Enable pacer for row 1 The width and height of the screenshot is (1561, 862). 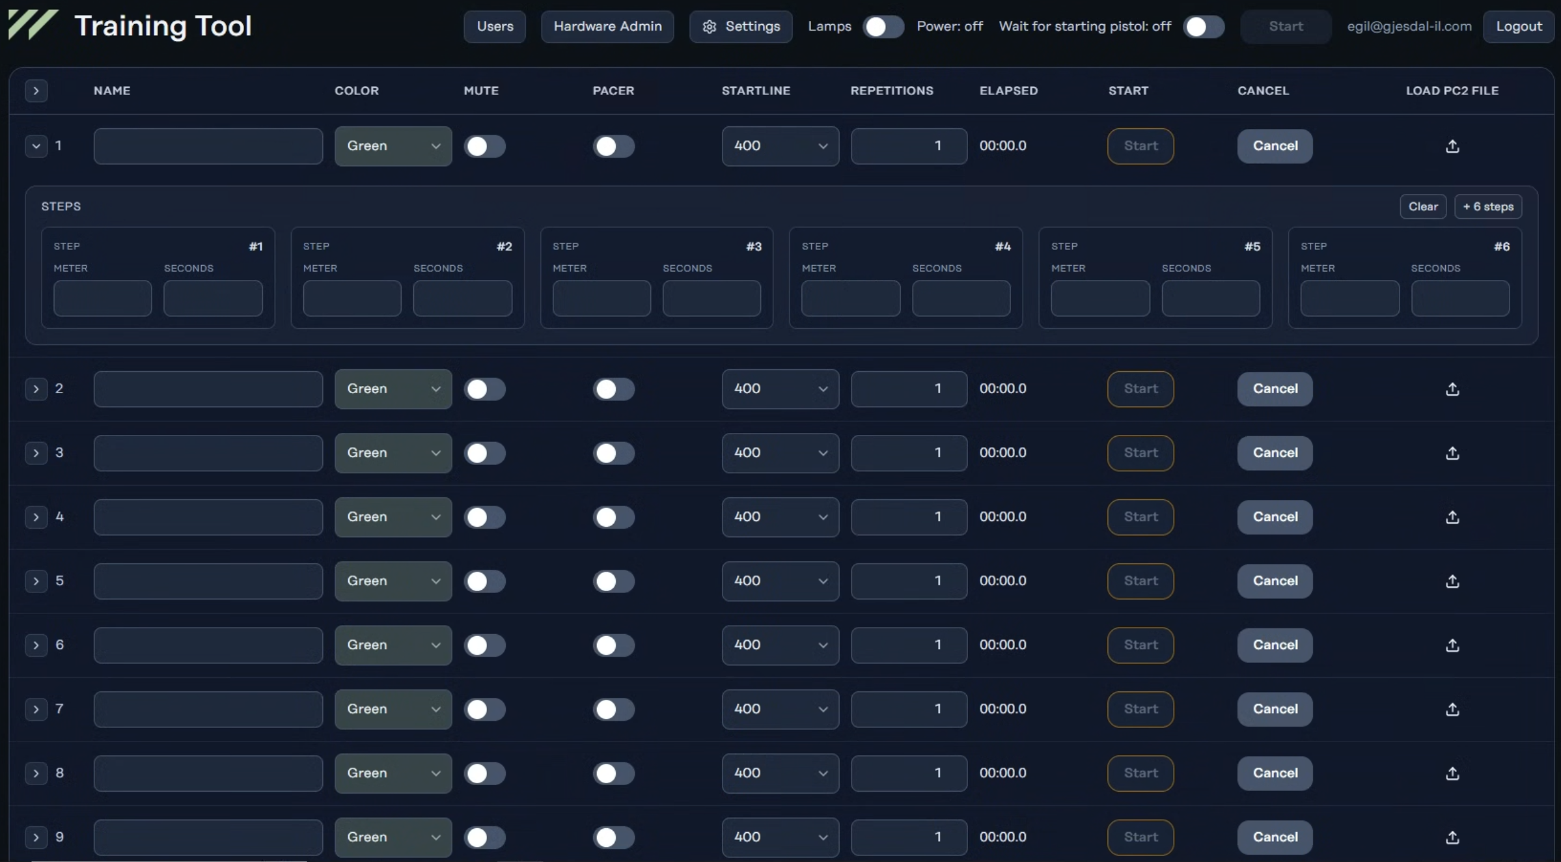click(x=613, y=146)
